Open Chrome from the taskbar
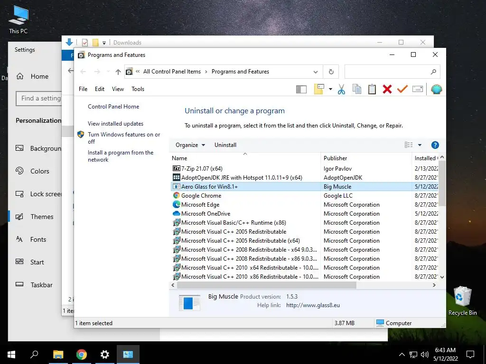The image size is (486, 364). 82,355
